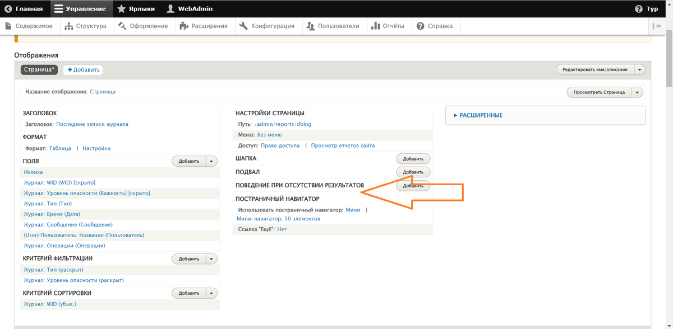Image resolution: width=673 pixels, height=329 pixels.
Task: Open Отчёты admin menu
Action: pos(388,26)
